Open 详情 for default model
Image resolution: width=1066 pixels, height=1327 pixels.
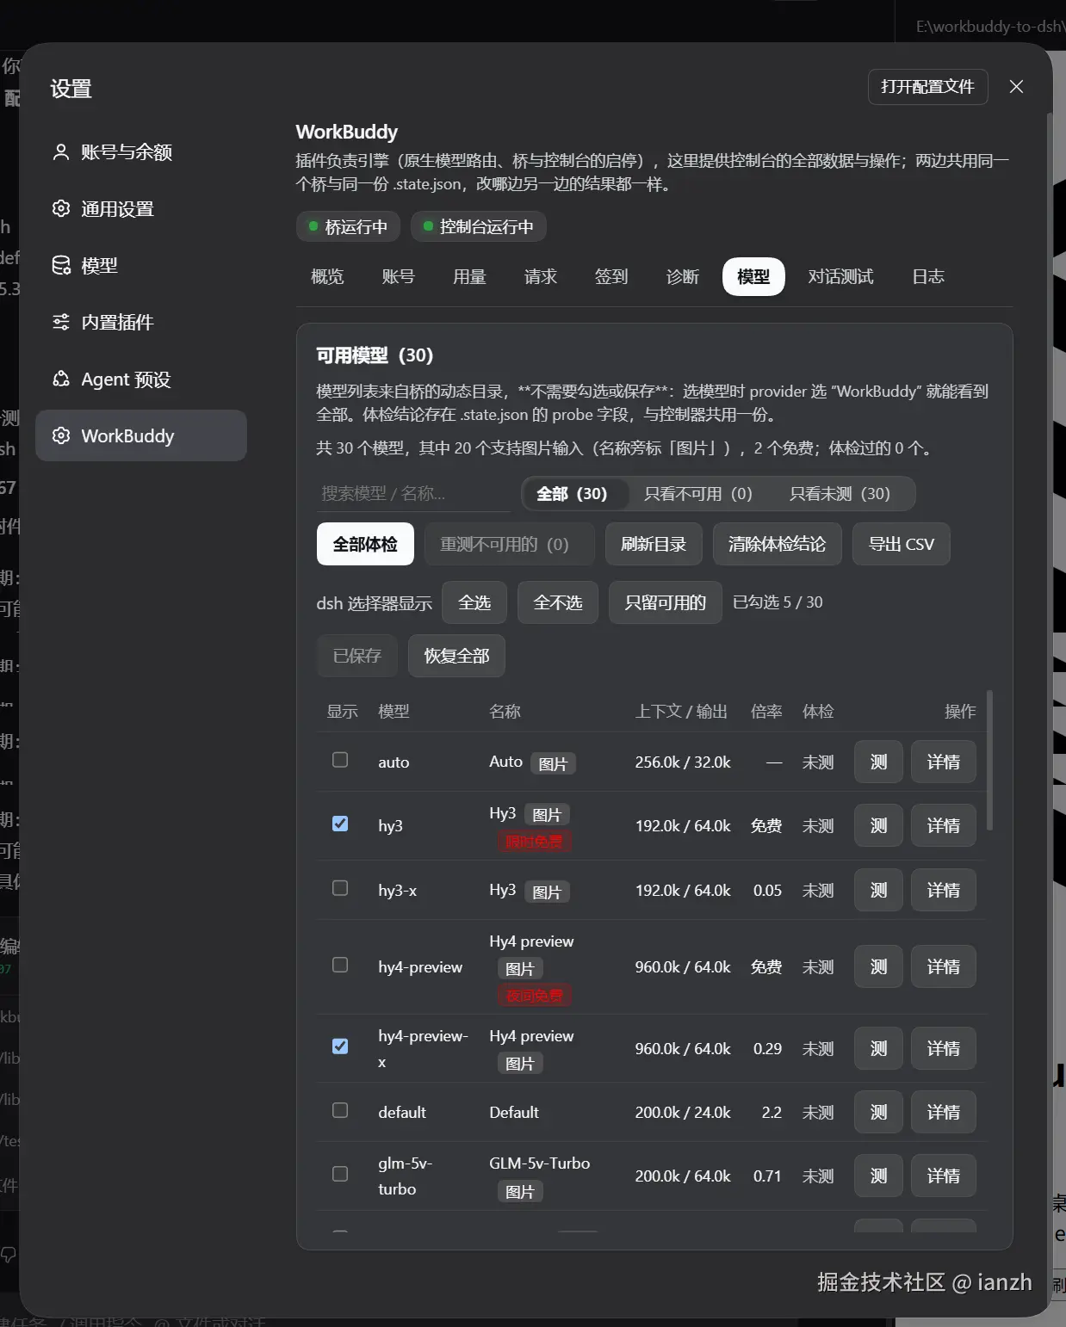click(x=944, y=1112)
